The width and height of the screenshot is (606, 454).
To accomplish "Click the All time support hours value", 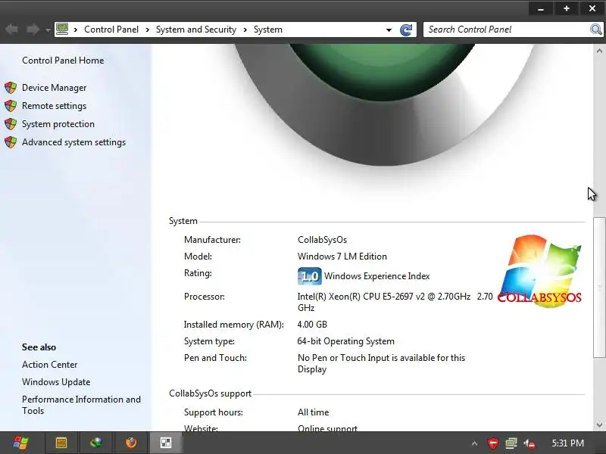I will click(313, 412).
